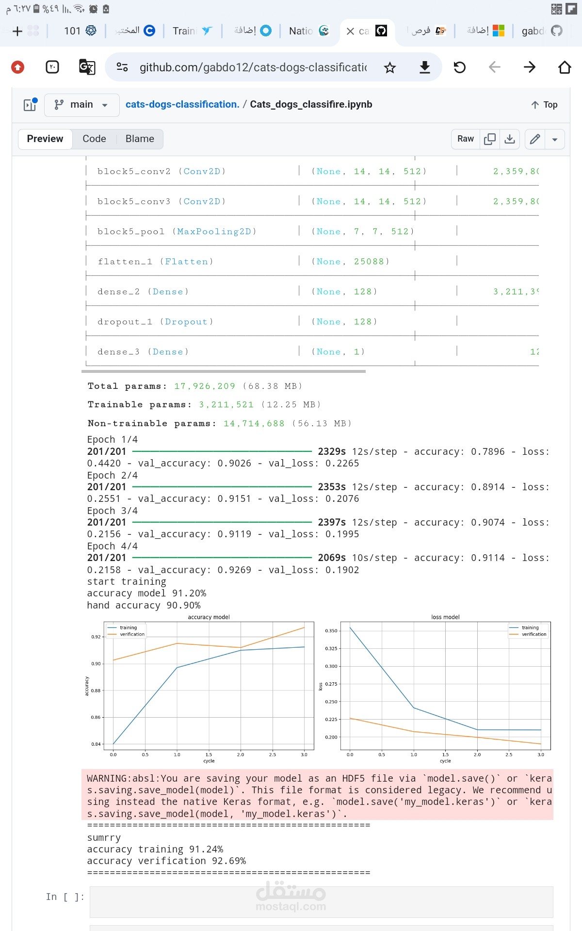Expand the file tree side panel

pos(30,104)
